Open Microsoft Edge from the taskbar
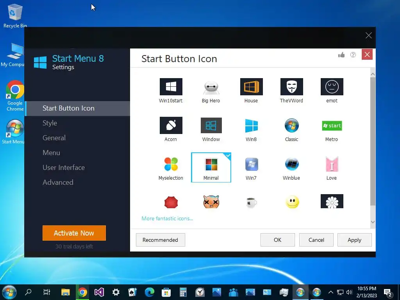This screenshot has width=400, height=300. tap(150, 292)
